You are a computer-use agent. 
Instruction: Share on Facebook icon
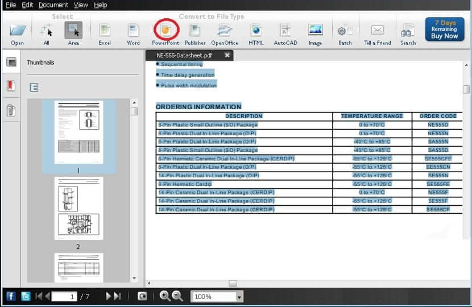(x=11, y=296)
